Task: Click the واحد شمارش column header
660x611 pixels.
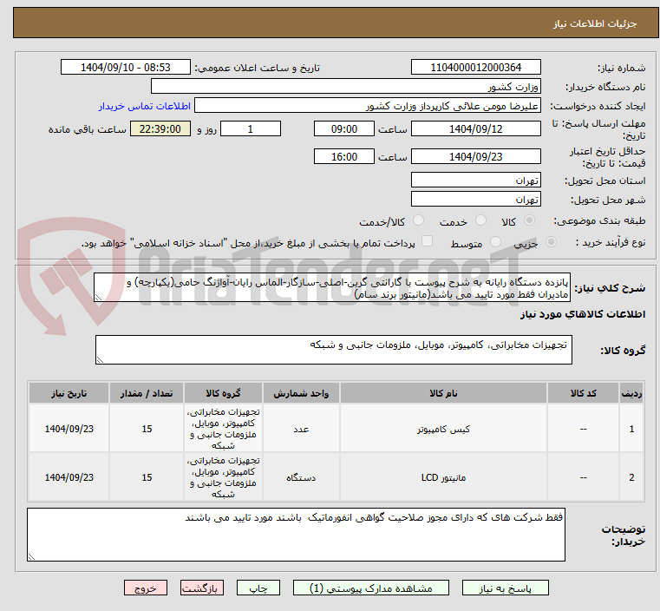Action: [301, 393]
